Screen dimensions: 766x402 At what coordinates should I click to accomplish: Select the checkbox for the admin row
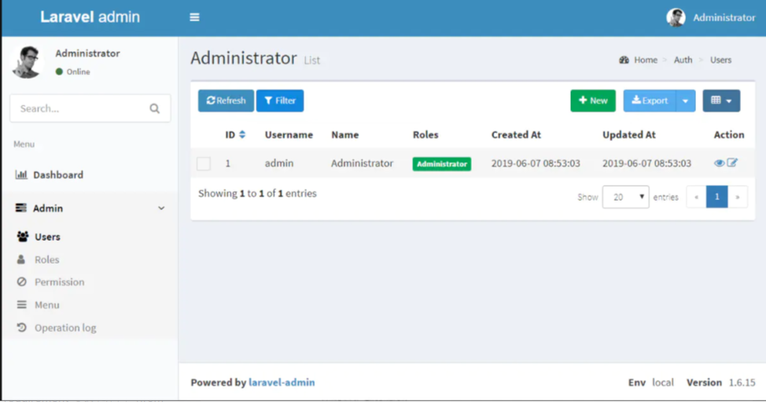[204, 163]
